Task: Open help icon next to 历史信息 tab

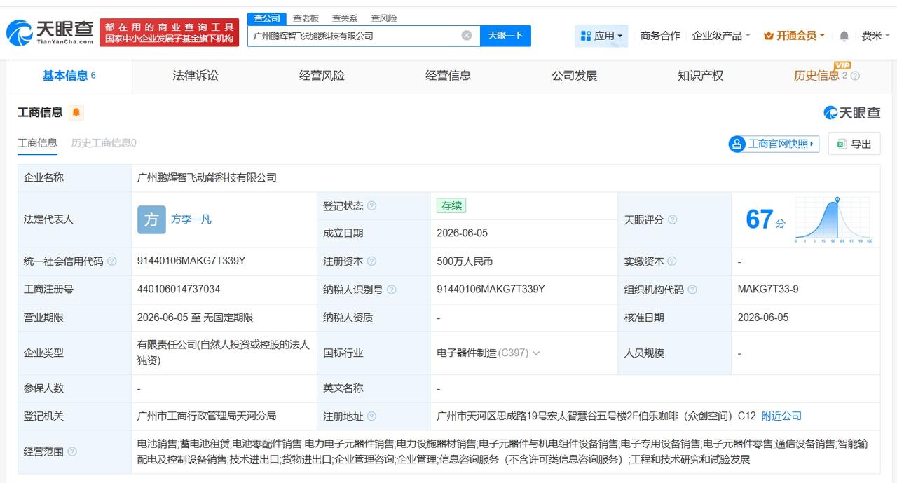Action: [855, 76]
